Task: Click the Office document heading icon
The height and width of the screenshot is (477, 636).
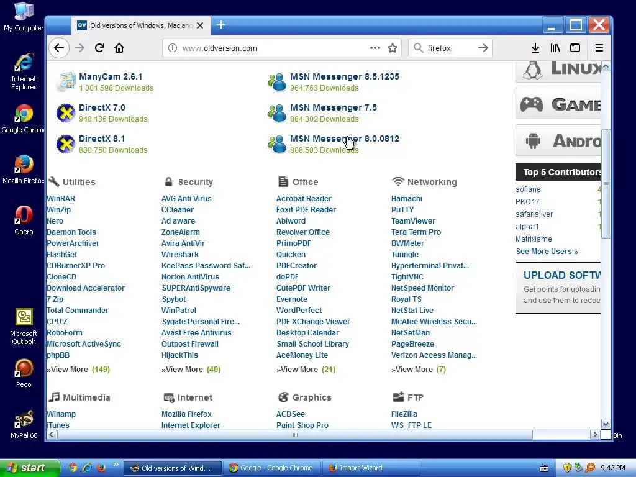Action: tap(283, 181)
